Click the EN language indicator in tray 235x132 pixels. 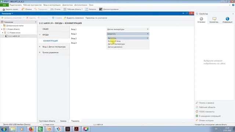tap(216, 129)
